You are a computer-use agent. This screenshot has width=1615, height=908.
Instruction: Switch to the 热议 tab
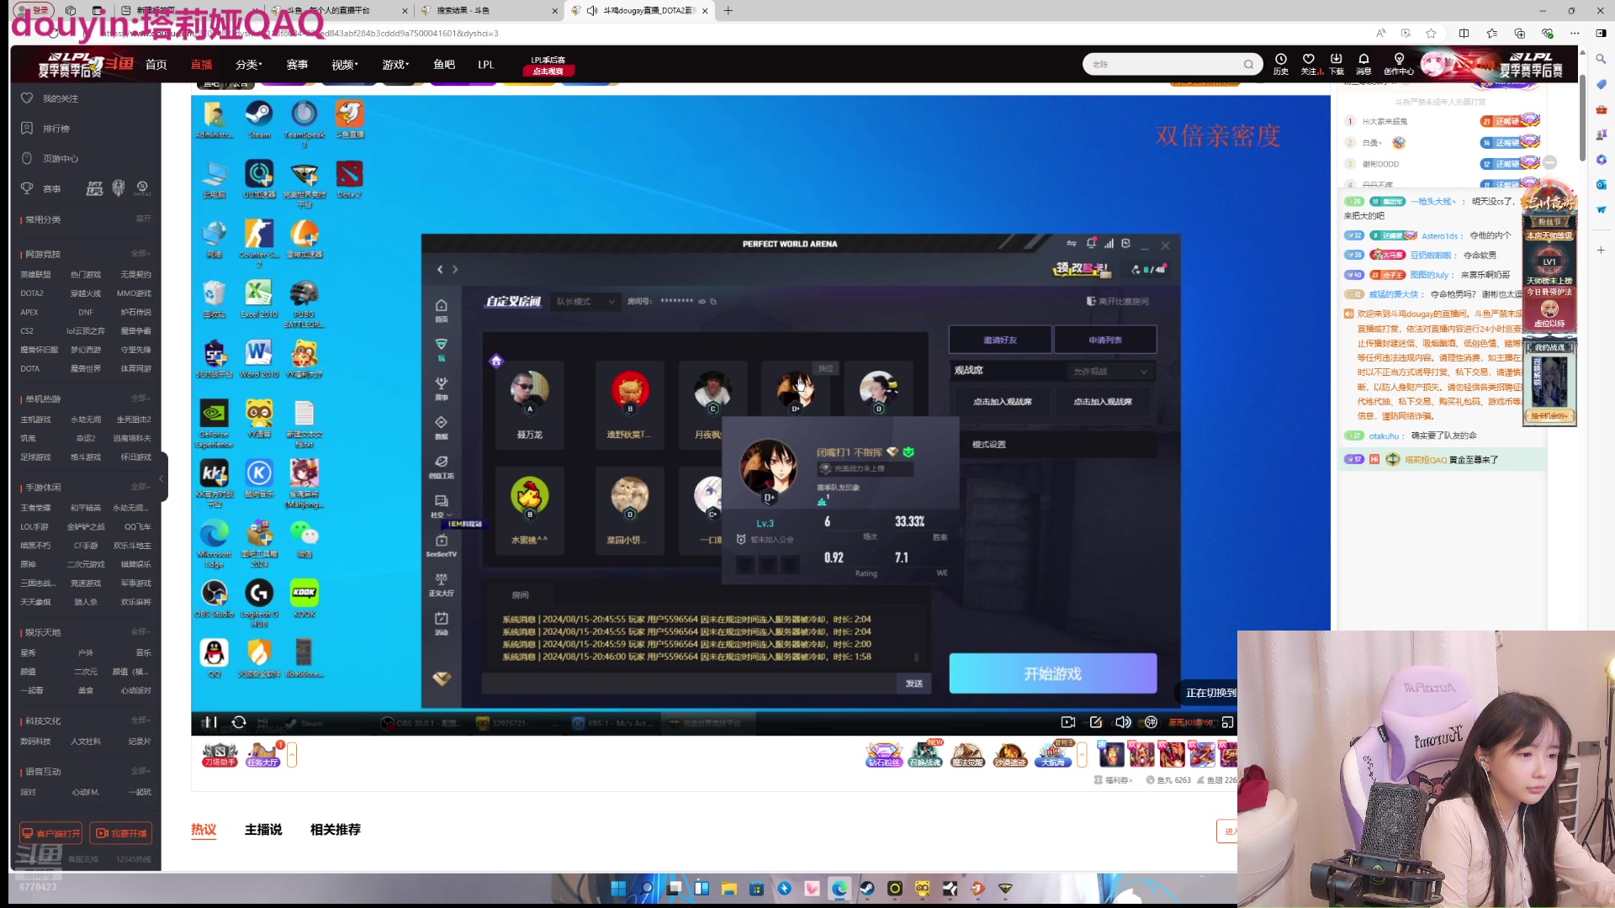tap(204, 829)
